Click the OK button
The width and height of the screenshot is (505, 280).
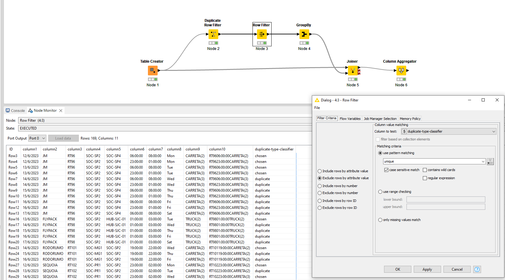[x=398, y=269]
